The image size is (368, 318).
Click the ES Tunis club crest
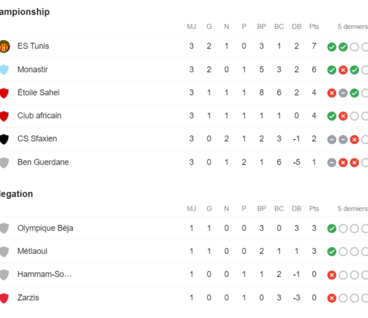(x=4, y=46)
